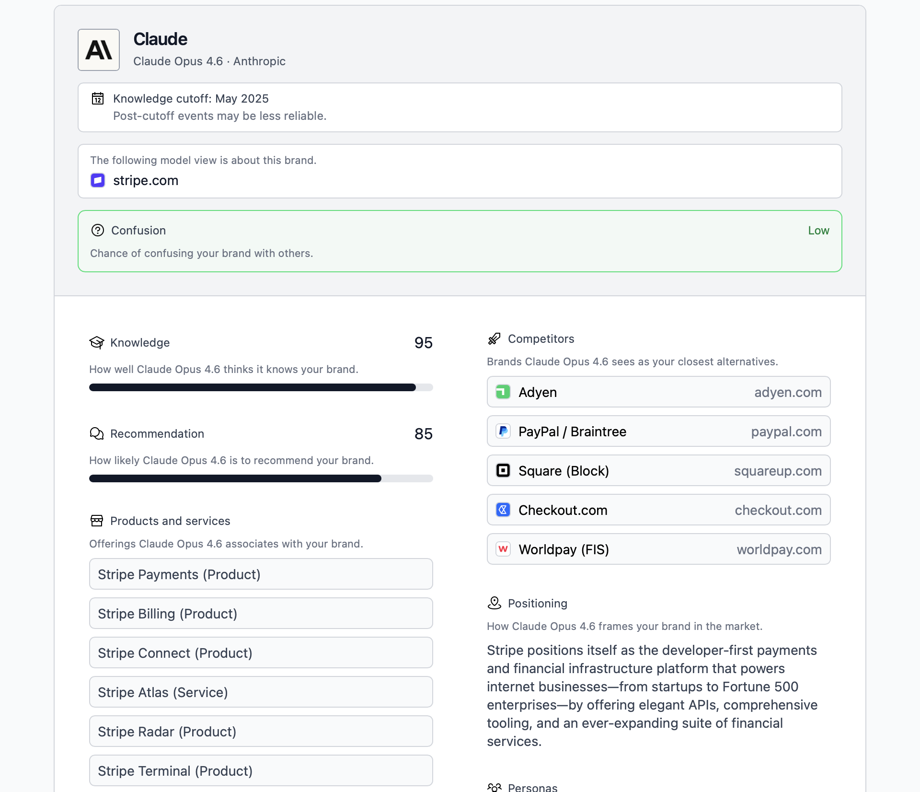Click the calendar icon beside Knowledge cutoff
This screenshot has height=792, width=920.
[x=98, y=98]
